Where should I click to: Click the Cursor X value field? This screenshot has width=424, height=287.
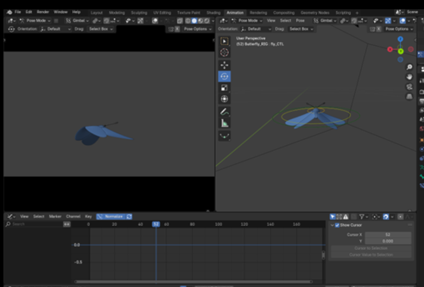coord(388,235)
